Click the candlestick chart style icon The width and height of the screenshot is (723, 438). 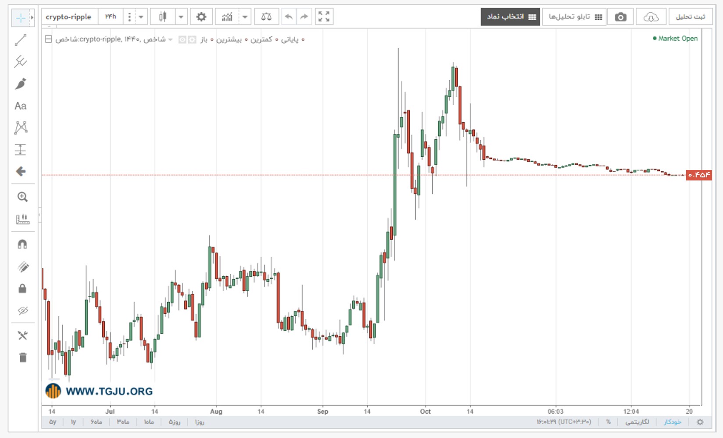[163, 17]
